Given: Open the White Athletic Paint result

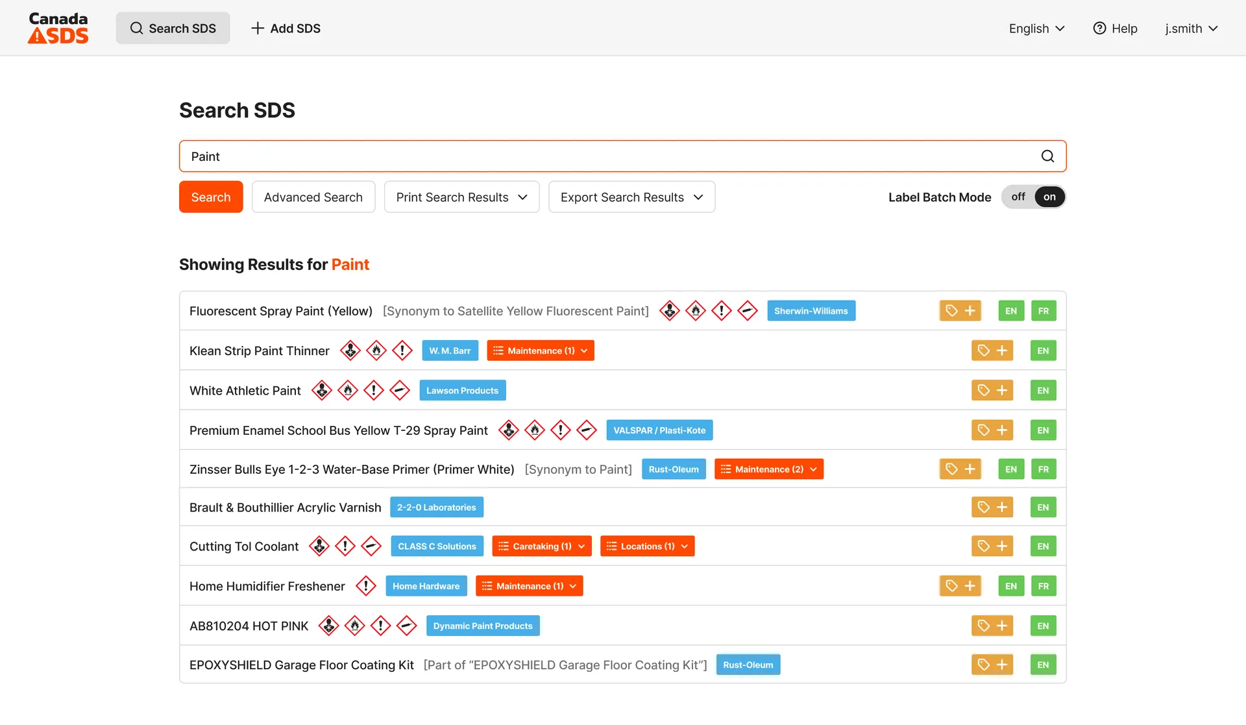Looking at the screenshot, I should [245, 390].
